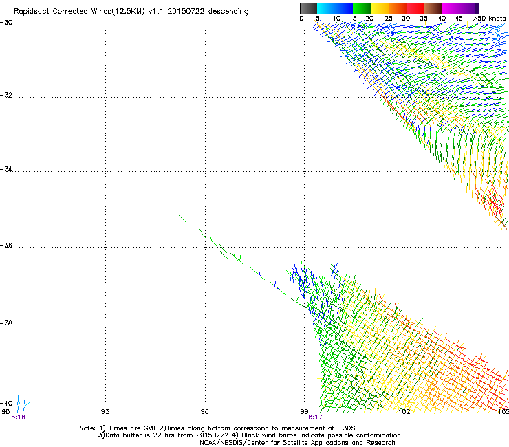Click the gray 0-5 knots color band
The height and width of the screenshot is (447, 509).
[x=308, y=8]
